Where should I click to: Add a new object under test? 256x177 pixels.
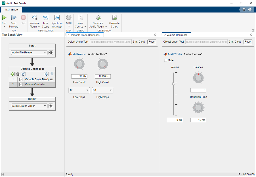click(12, 74)
